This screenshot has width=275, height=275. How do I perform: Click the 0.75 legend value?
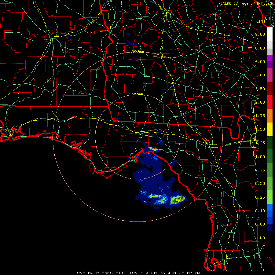click(260, 170)
